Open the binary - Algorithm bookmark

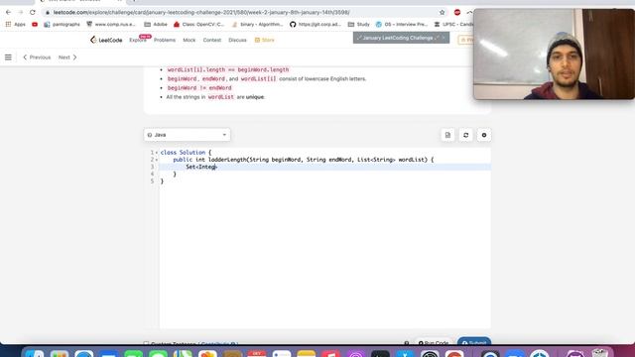258,24
